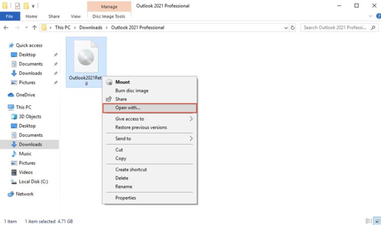This screenshot has height=225, width=381.
Task: Click Downloads in the address breadcrumb
Action: (x=91, y=27)
